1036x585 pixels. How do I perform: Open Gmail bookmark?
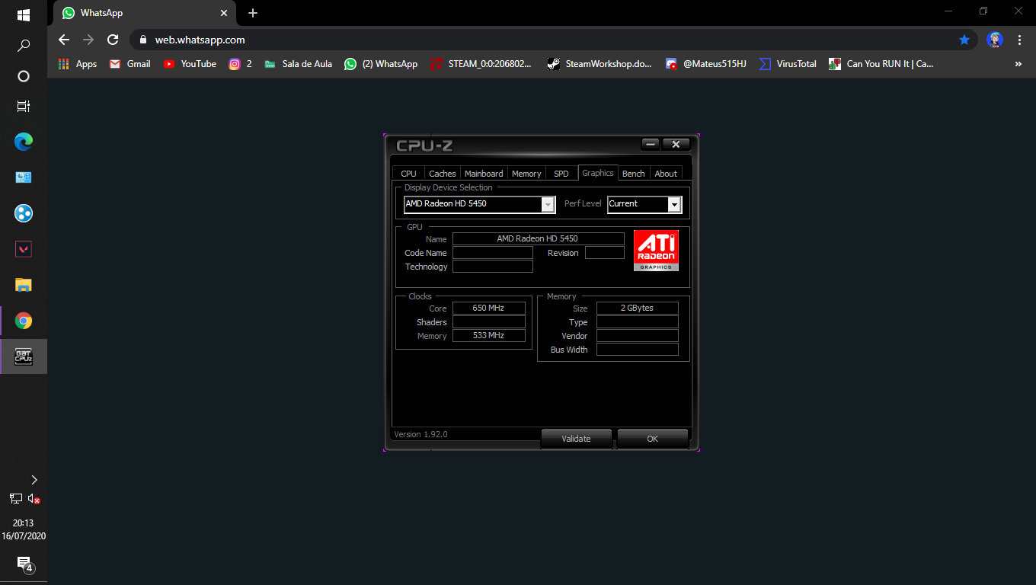[130, 64]
